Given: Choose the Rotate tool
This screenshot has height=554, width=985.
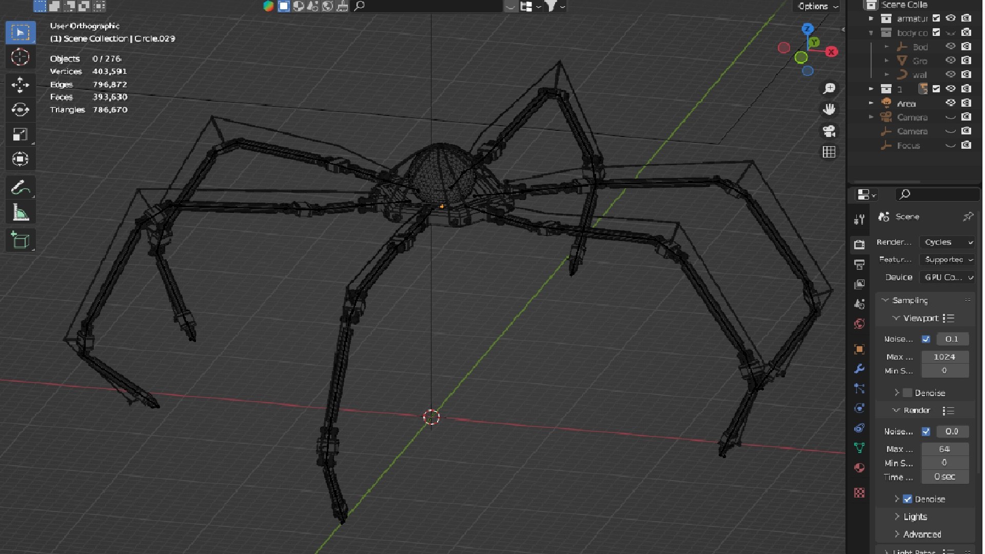Looking at the screenshot, I should [21, 110].
